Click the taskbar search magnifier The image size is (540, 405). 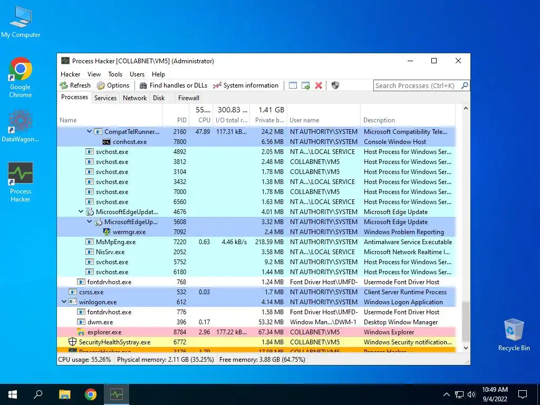click(x=38, y=394)
